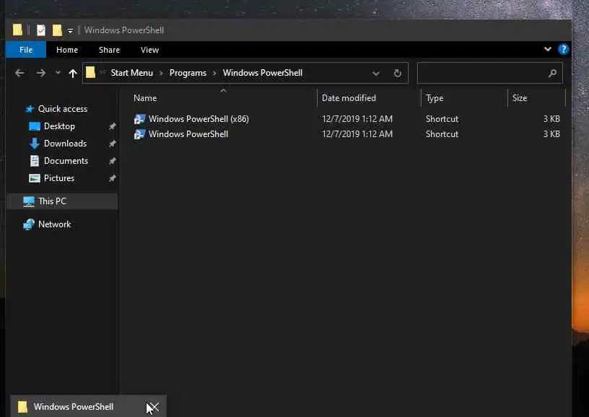Switch to the View ribbon tab

tap(150, 50)
